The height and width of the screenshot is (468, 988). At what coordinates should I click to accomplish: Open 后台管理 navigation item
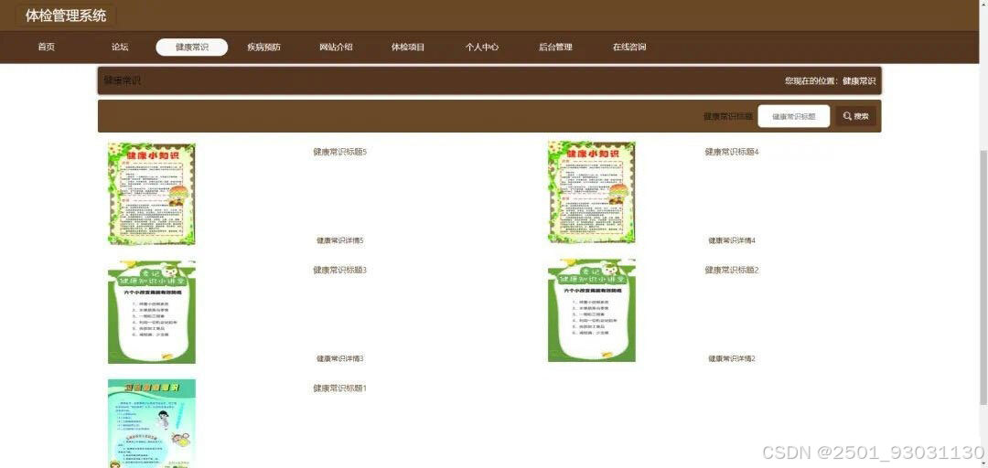pos(555,47)
